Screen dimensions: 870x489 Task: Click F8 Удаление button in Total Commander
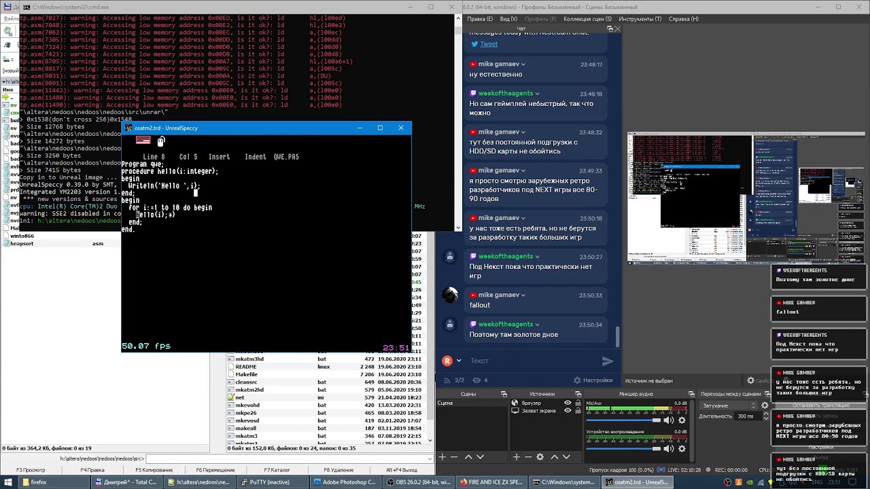pyautogui.click(x=338, y=470)
